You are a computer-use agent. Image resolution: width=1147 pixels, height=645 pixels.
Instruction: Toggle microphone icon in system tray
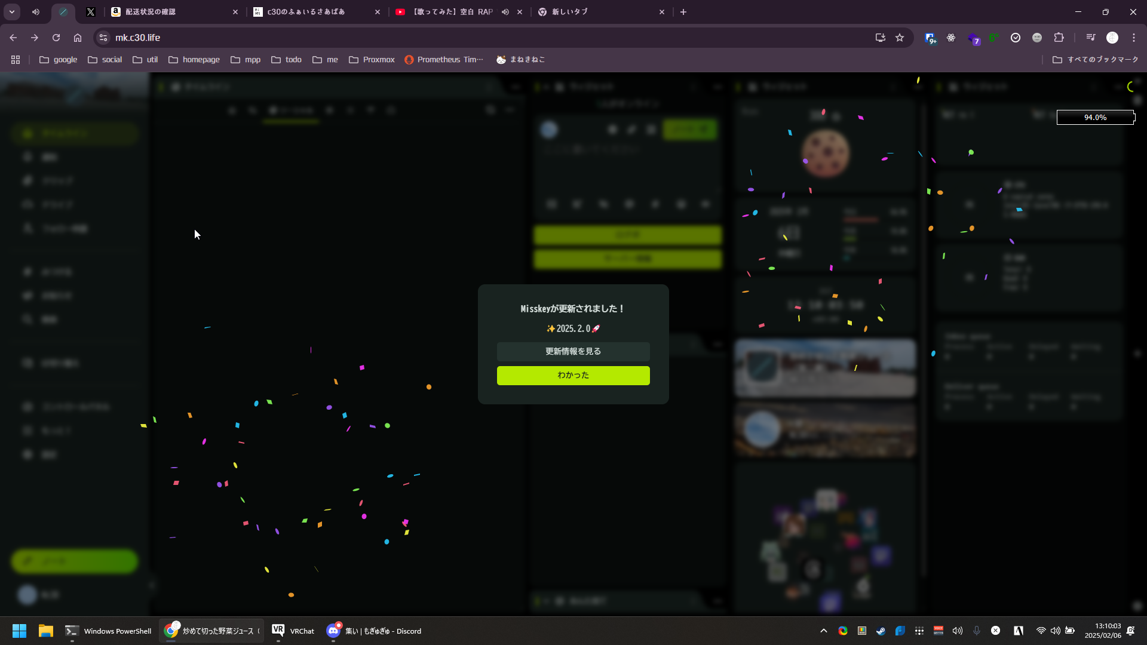click(977, 631)
